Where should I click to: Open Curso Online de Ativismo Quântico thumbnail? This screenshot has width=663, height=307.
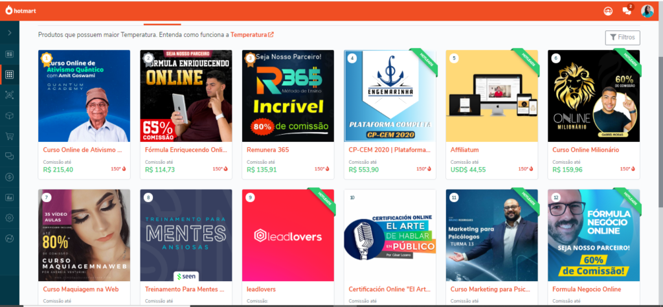click(84, 96)
